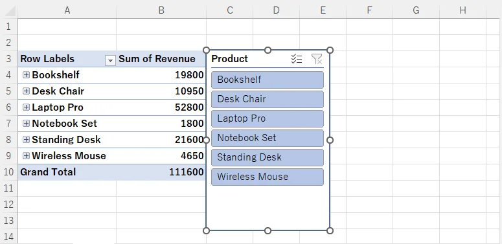Select row 3 header
502x244 pixels.
point(8,59)
